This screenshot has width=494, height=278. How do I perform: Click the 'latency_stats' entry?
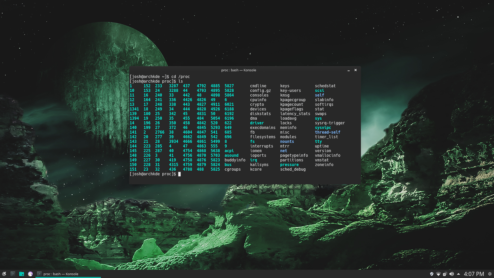tap(295, 114)
